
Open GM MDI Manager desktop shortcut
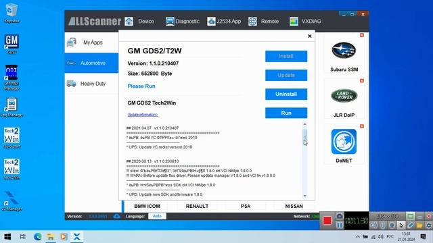[12, 78]
